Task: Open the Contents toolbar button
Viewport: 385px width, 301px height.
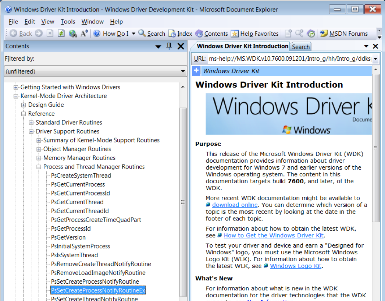Action: [211, 33]
